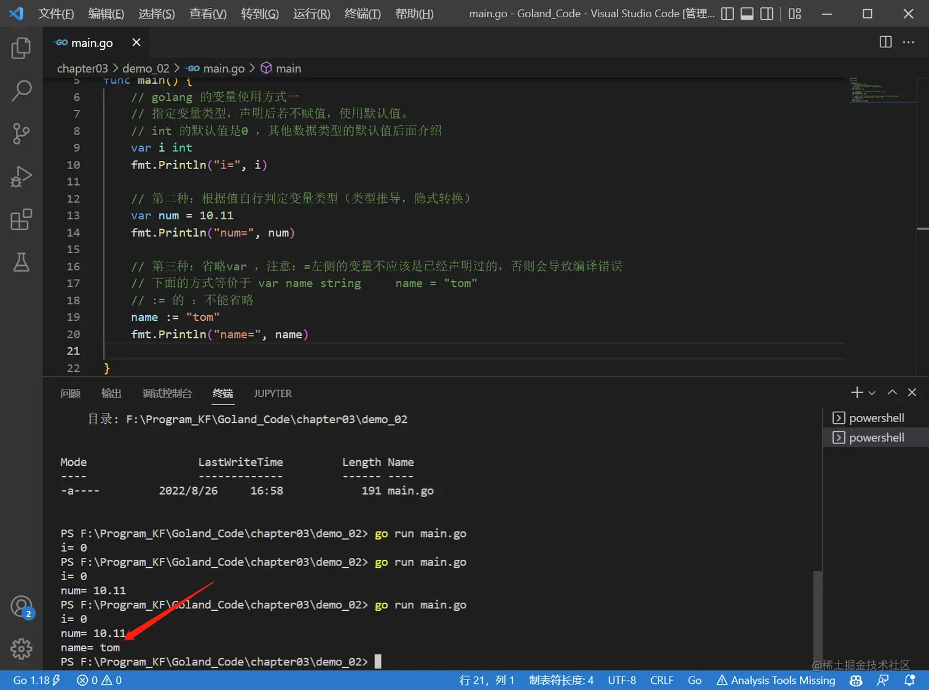Click line number 13 in gutter
Screen dimensions: 929x690
pyautogui.click(x=73, y=216)
